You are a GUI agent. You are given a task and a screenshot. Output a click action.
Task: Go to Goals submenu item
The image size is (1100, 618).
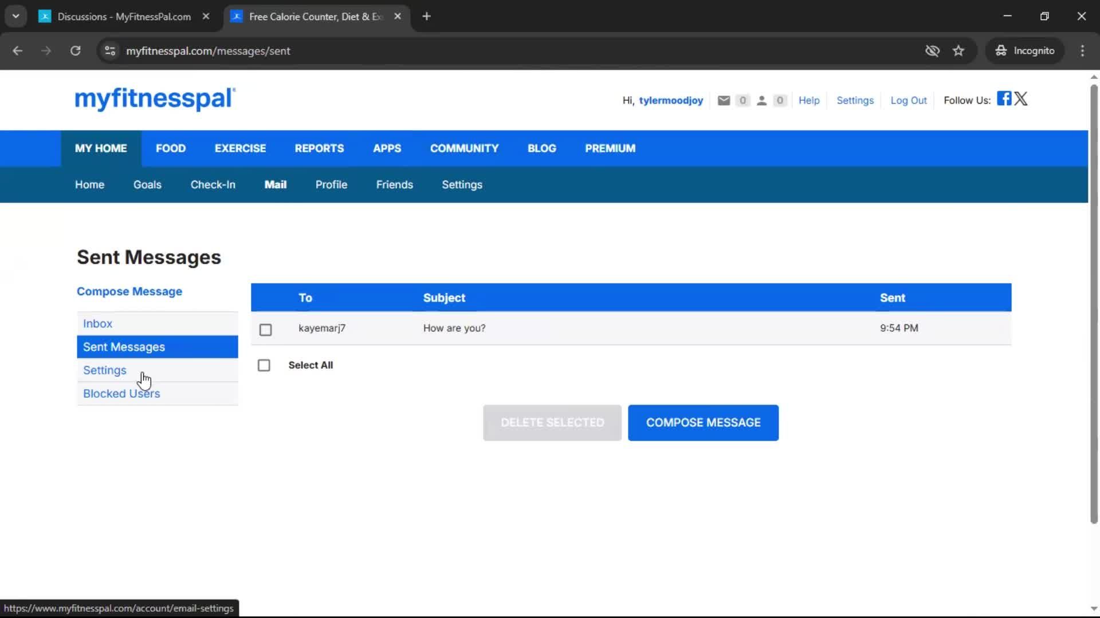pyautogui.click(x=147, y=185)
